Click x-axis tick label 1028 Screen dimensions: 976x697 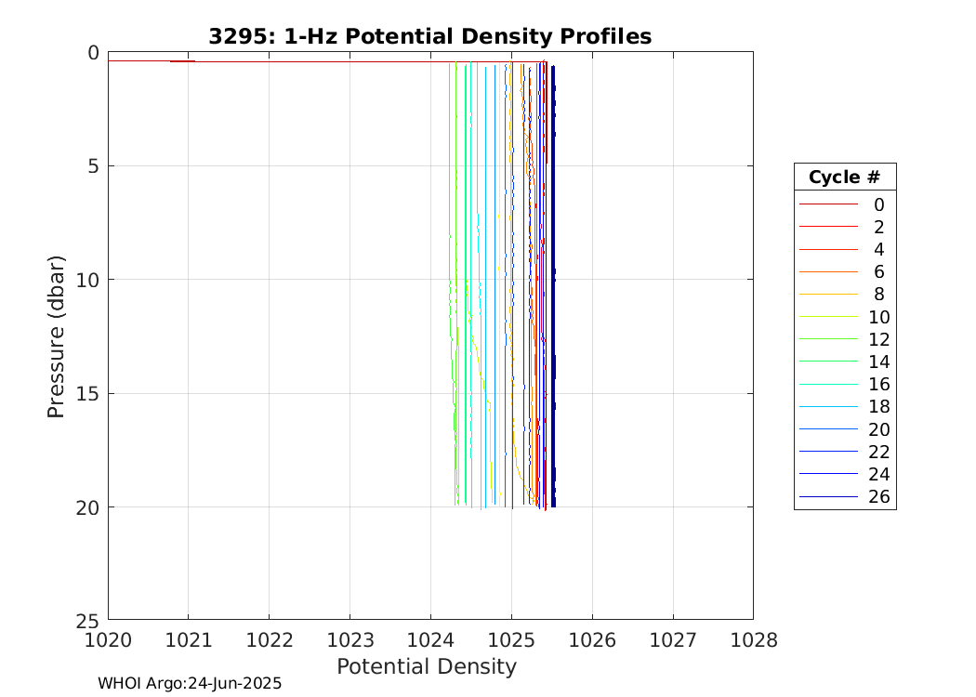tap(754, 639)
